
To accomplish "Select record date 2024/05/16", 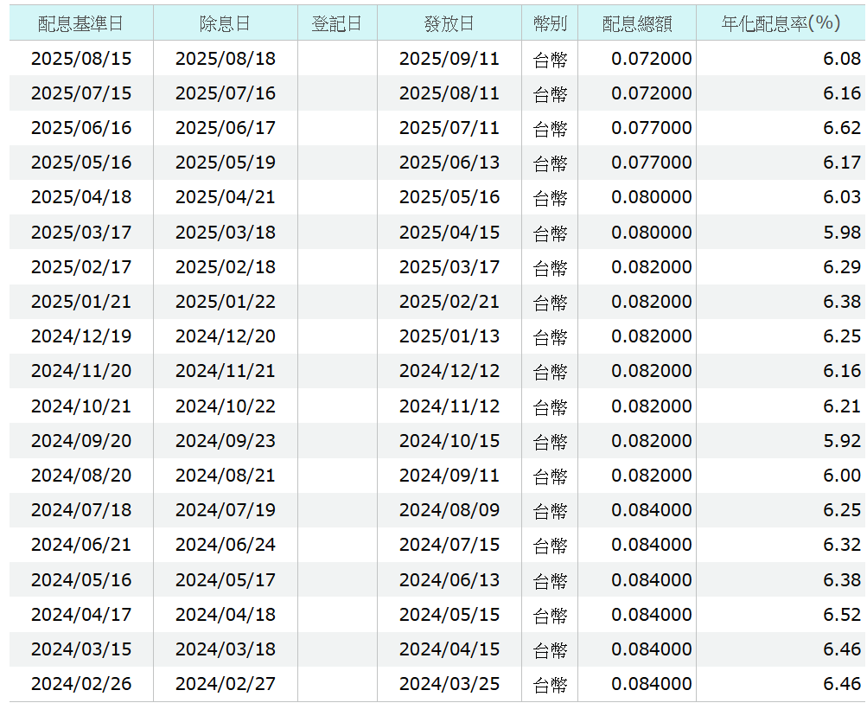I will [x=81, y=580].
